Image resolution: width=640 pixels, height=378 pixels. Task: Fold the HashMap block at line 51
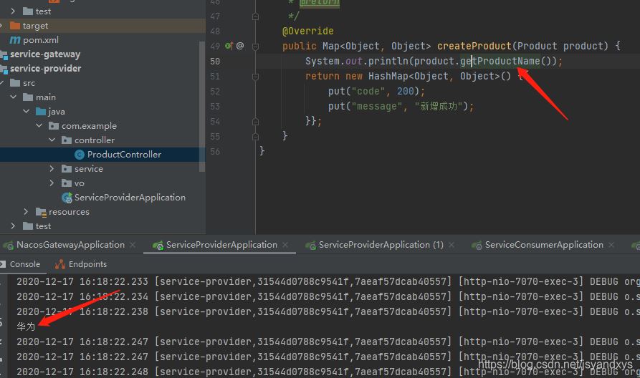click(256, 77)
